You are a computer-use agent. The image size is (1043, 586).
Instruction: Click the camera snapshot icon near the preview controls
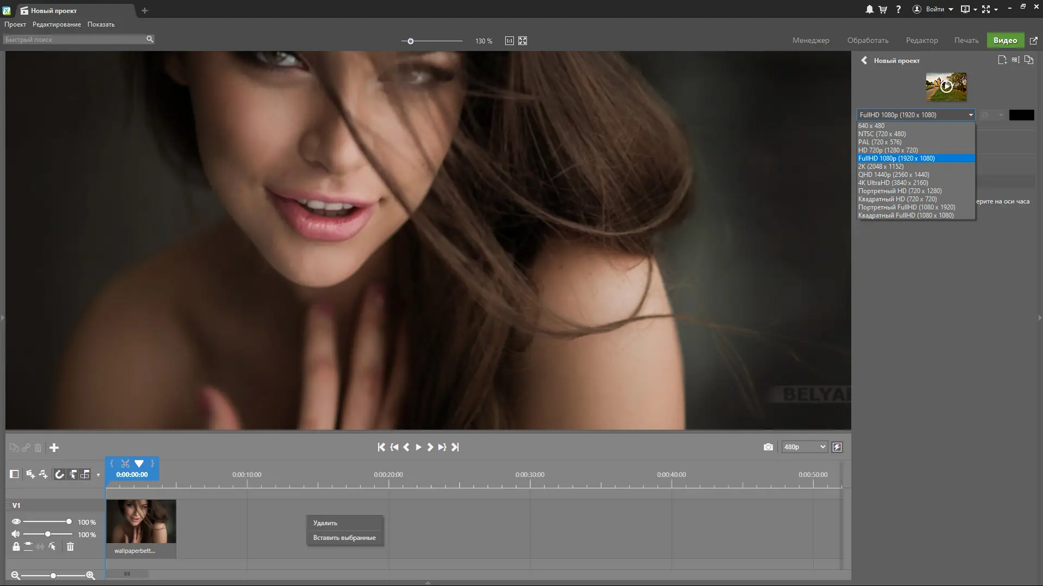tap(768, 447)
